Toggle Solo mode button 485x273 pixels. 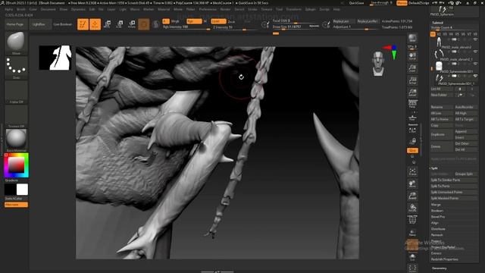412,257
